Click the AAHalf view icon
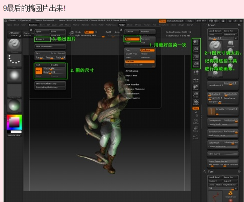Viewport: 244px width, 202px height. click(x=196, y=64)
